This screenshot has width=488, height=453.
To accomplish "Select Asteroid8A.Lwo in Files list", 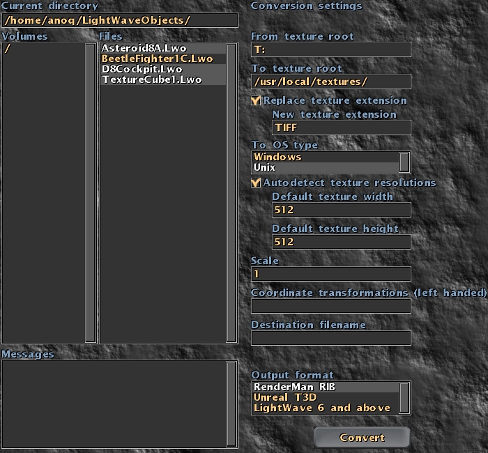I will click(x=163, y=48).
